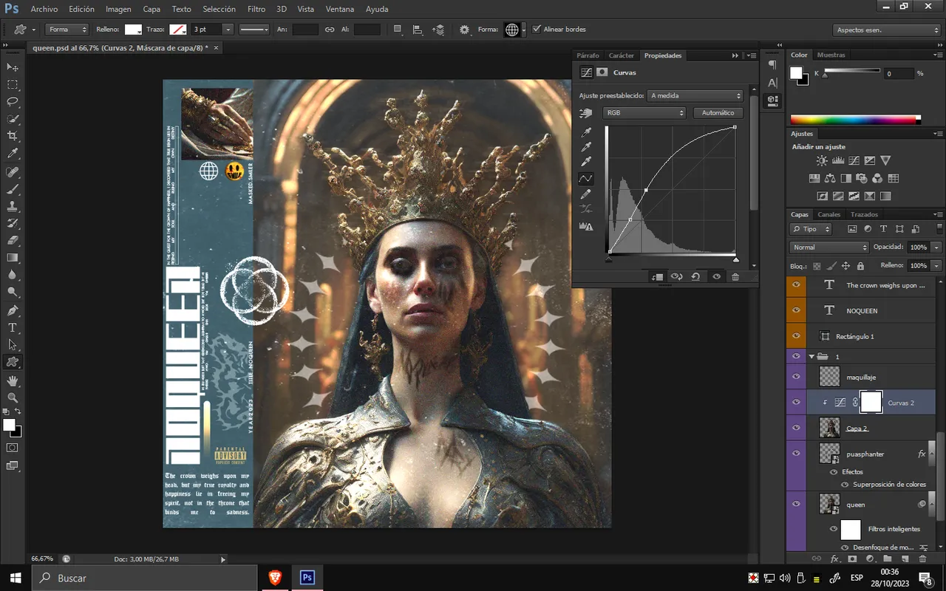Open the Forma tool mode dropdown
This screenshot has width=946, height=591.
(67, 30)
